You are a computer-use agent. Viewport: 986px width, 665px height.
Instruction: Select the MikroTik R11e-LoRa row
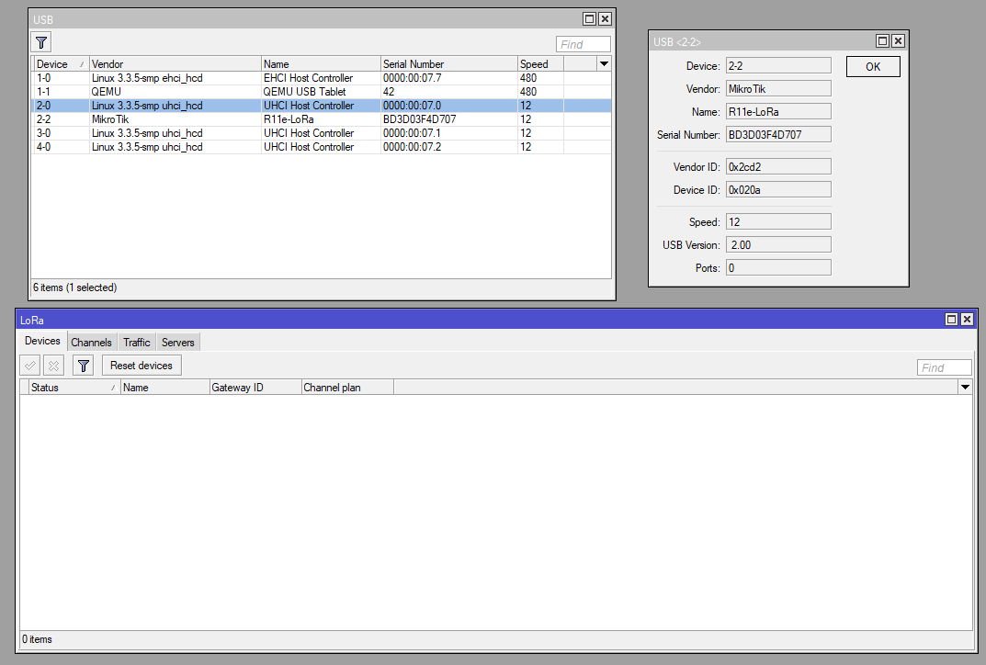pos(322,119)
